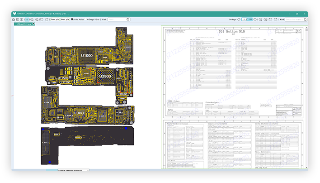Rotate schematic PDF counterclockwise
The image size is (320, 183).
tap(270, 19)
